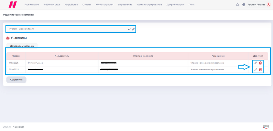Screen dimensions: 273x131
Task: Click the Пользователь column header
Action: point(62,56)
